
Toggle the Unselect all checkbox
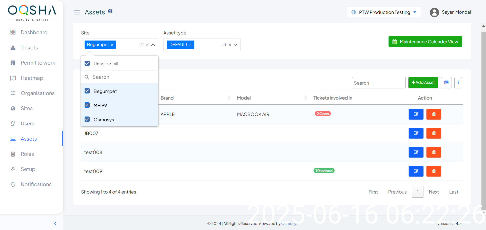[x=87, y=63]
